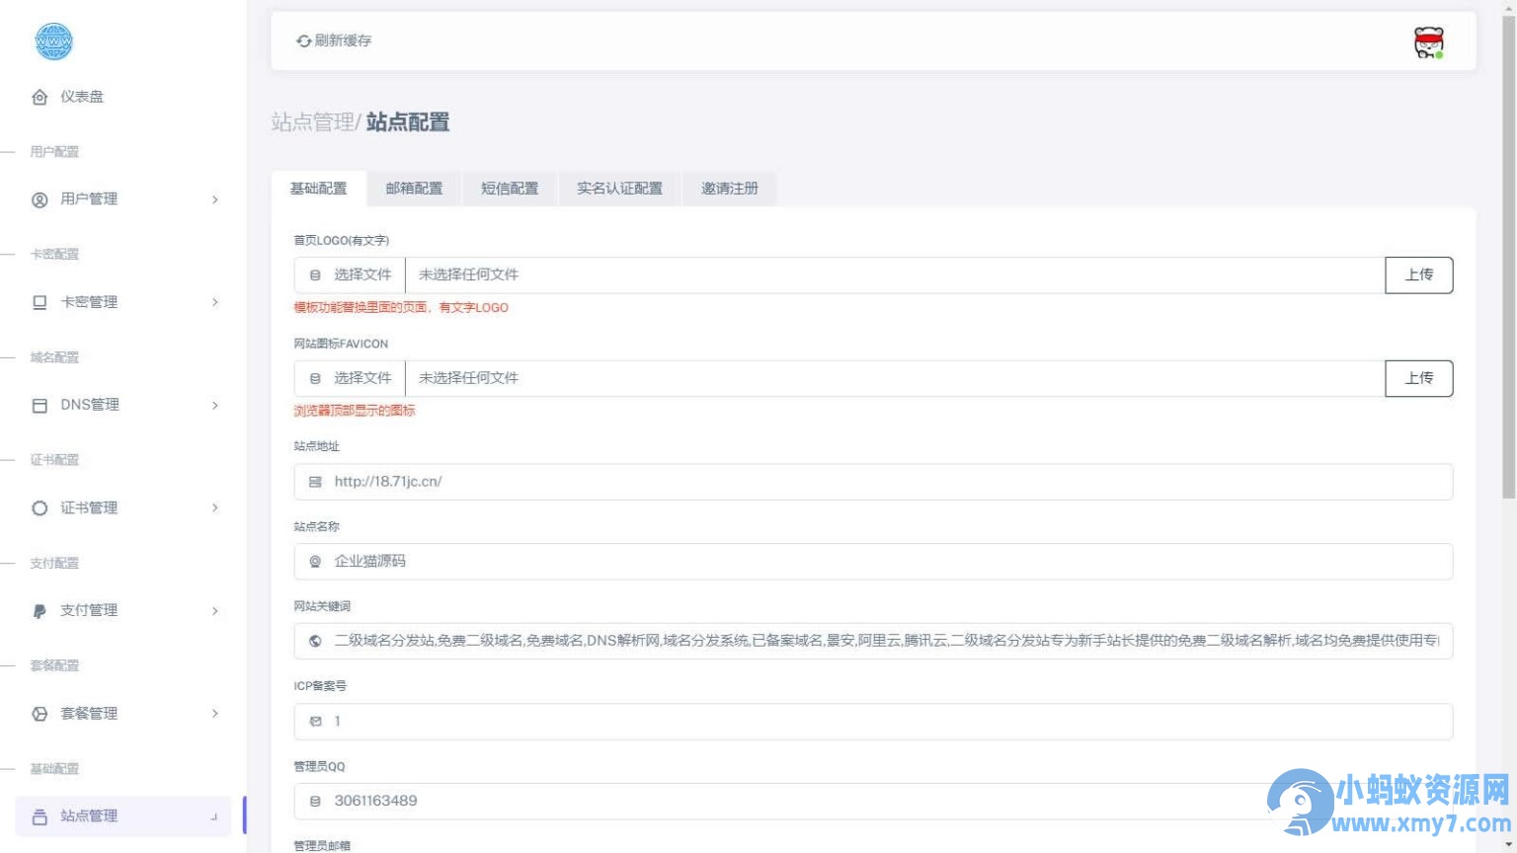
Task: Focus the 网站关键词 input field
Action: (x=873, y=642)
